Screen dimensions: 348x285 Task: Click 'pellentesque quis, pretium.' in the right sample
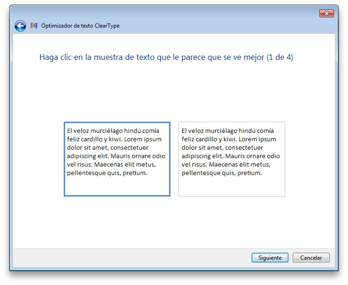(222, 173)
